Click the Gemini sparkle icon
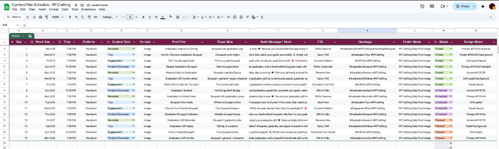The image size is (499, 149). 483,6
